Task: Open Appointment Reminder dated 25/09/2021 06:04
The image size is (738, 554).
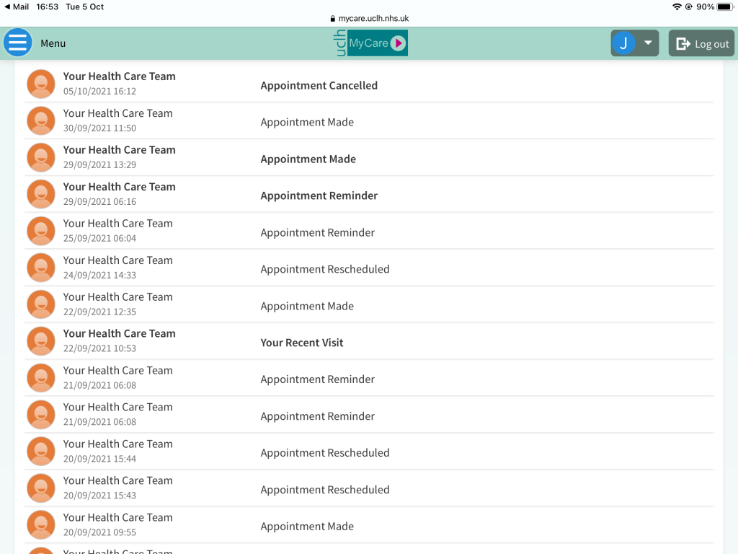Action: (x=317, y=232)
